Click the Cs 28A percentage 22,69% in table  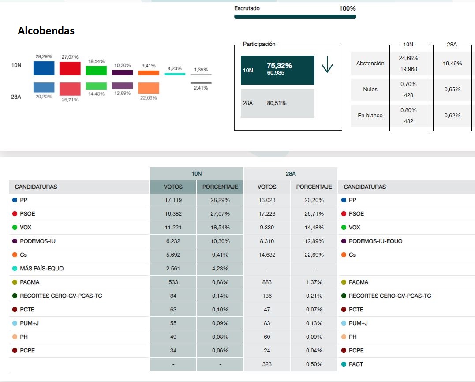(314, 255)
